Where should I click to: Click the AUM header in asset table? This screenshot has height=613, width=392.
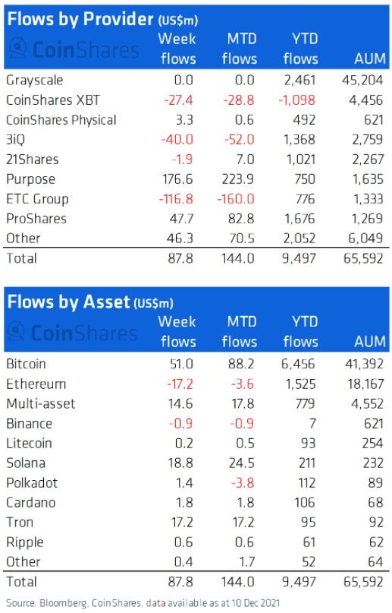tap(369, 341)
